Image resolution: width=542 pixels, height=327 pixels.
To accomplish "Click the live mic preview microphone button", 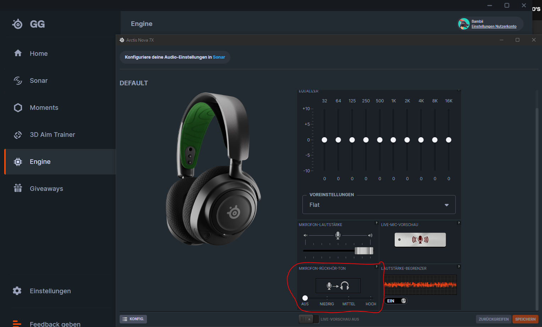I will [x=420, y=240].
